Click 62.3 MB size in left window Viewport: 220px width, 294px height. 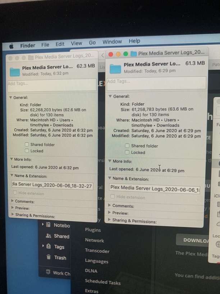[86, 66]
